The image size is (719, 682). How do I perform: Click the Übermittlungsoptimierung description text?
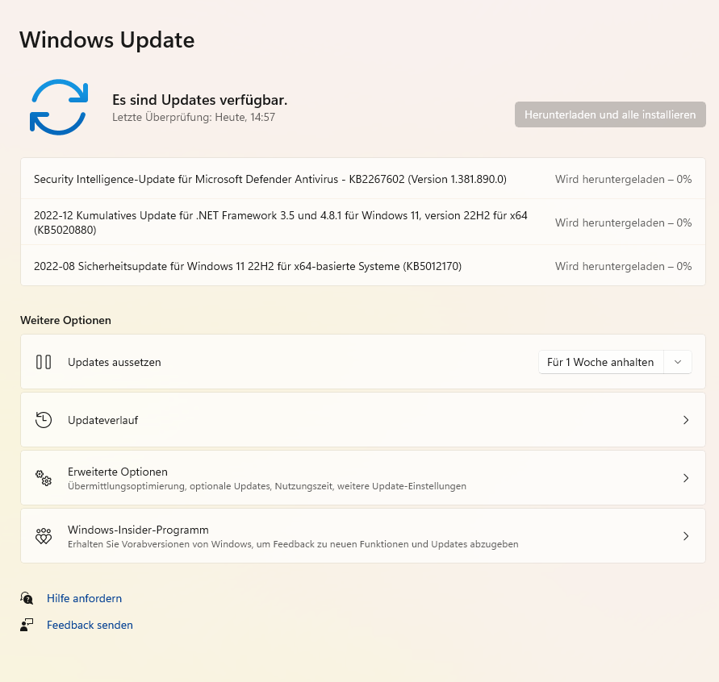(x=267, y=486)
